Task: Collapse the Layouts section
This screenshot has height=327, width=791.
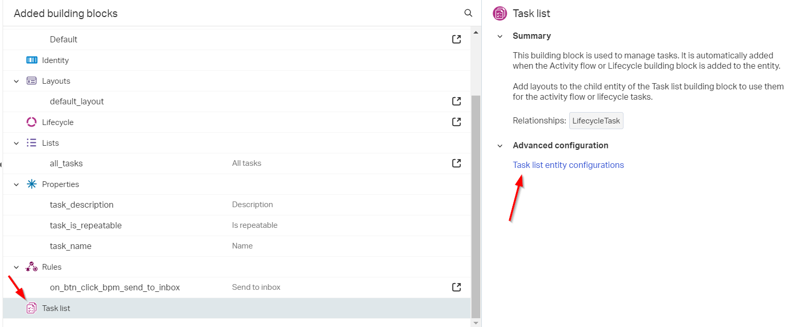Action: click(16, 81)
